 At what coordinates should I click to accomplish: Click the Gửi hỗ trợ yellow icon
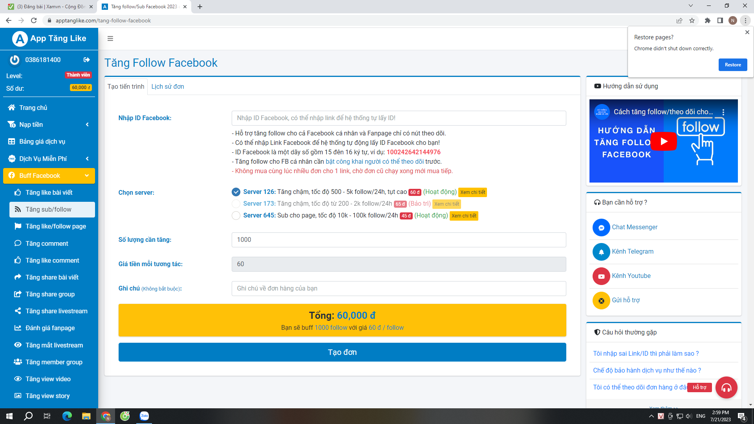[601, 300]
